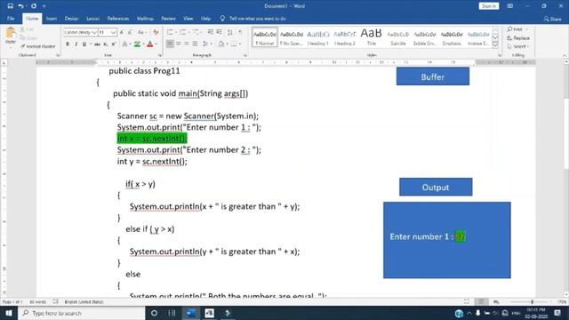Switch to the Review ribbon tab

coord(168,18)
